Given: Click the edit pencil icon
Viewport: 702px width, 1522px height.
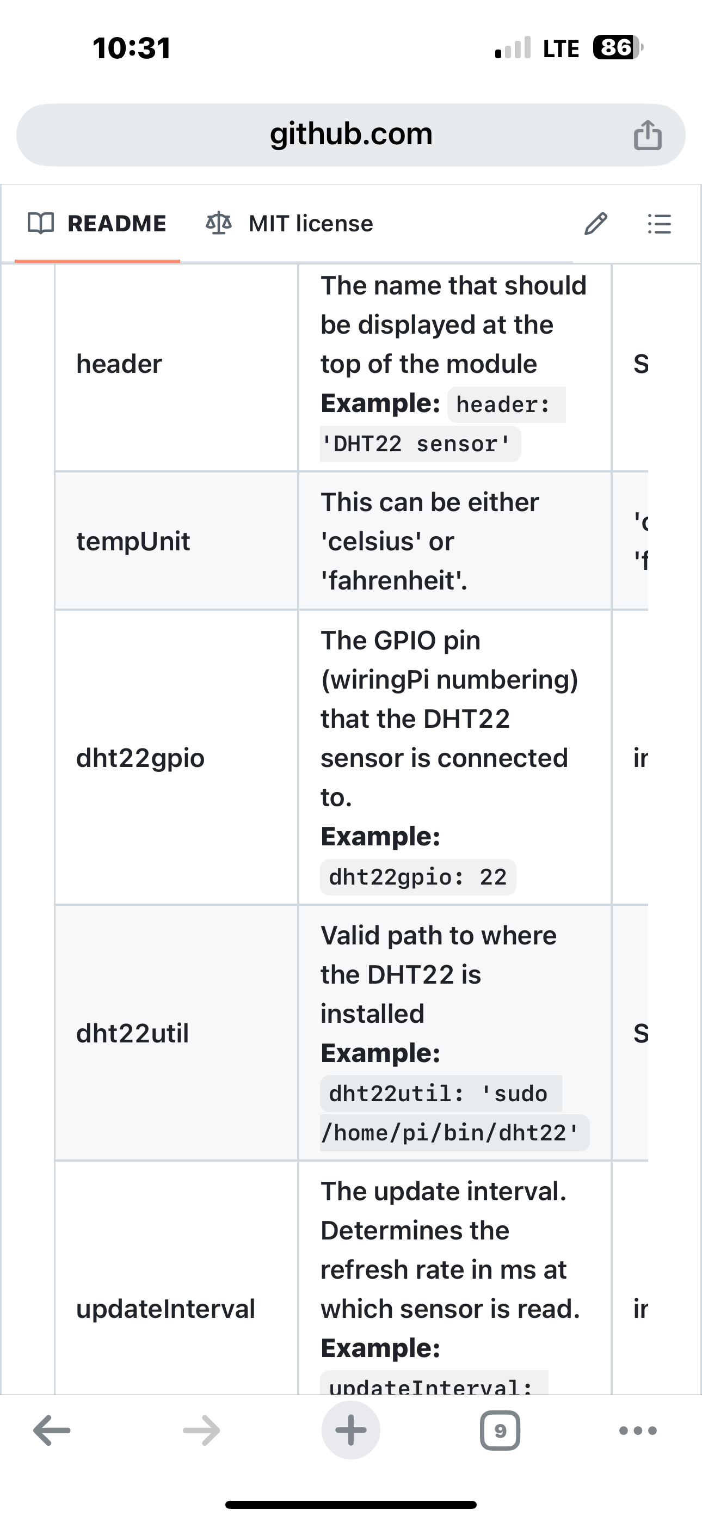Looking at the screenshot, I should tap(595, 224).
